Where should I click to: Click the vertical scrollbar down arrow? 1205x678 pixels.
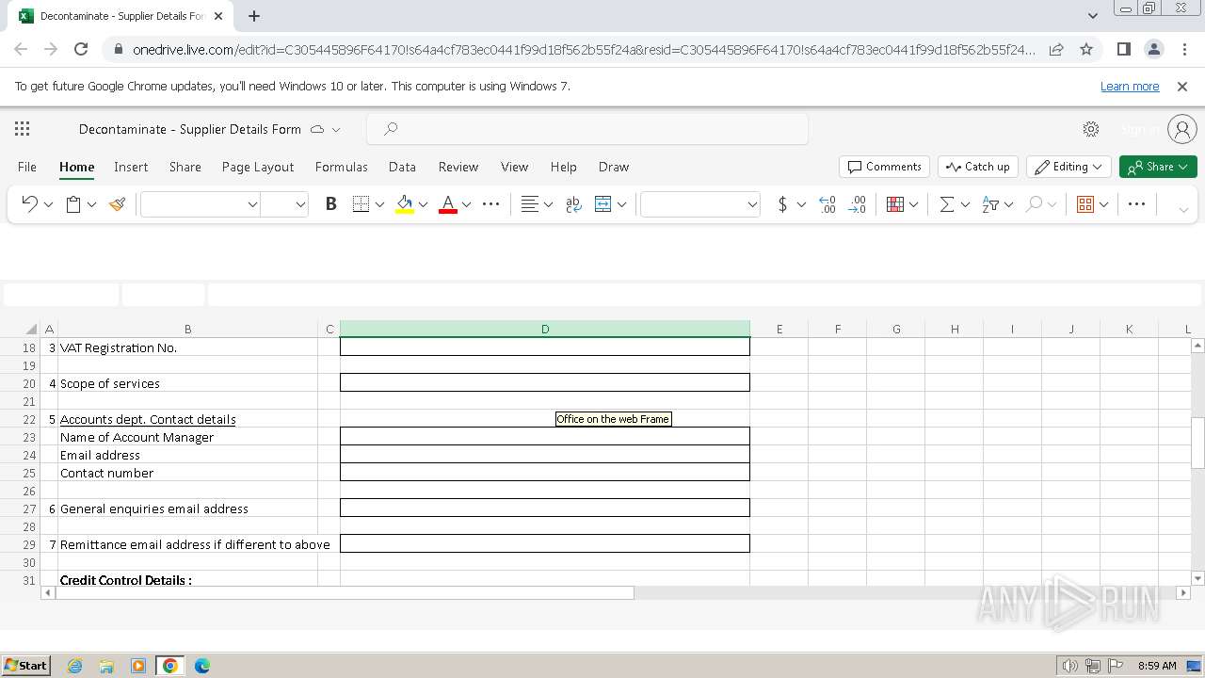tap(1198, 578)
